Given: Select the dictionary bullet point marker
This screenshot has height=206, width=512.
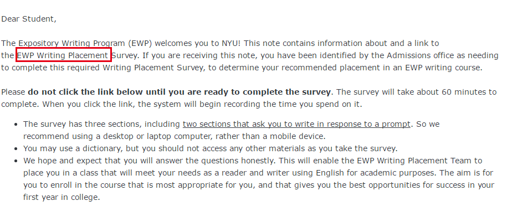Looking at the screenshot, I should [16, 149].
